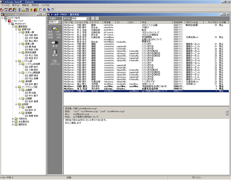Image resolution: width=231 pixels, height=180 pixels.
Task: Click the sent mail envelope icon in sidebar
Action: click(x=55, y=28)
